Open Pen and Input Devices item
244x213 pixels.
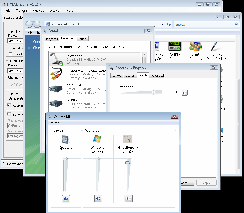pyautogui.click(x=217, y=51)
